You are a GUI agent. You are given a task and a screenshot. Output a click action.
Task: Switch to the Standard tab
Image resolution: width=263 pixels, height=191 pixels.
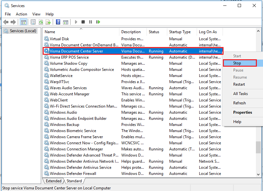[x=74, y=181]
